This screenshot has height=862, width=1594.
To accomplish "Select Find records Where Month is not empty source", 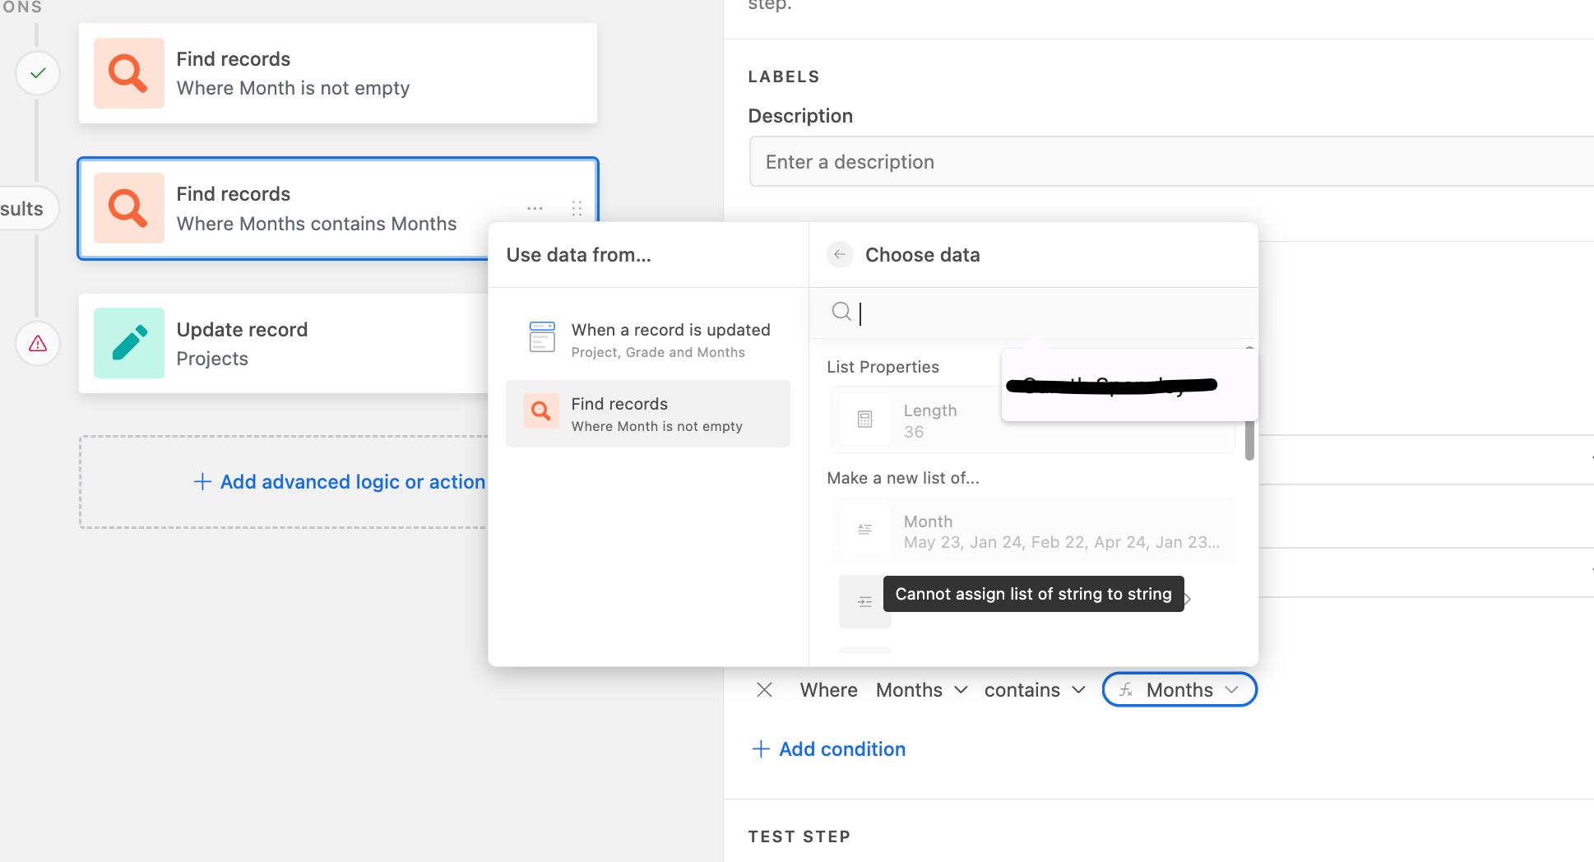I will click(648, 414).
